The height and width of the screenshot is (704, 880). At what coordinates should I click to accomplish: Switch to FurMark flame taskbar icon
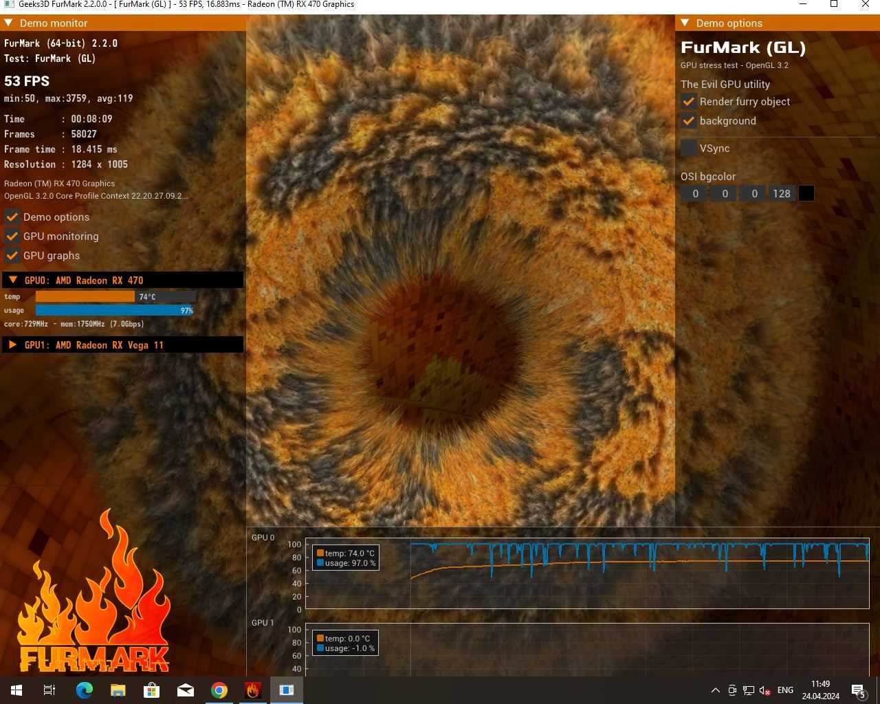(252, 690)
